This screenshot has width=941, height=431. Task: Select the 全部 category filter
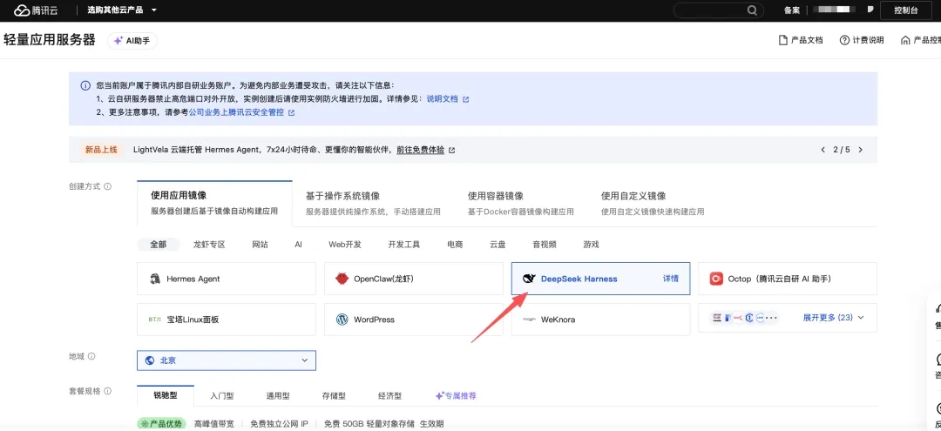158,245
